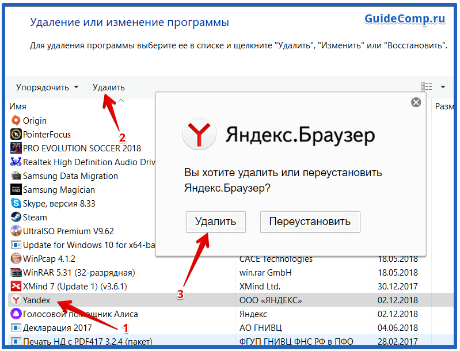Select Голосовой помощник Алиса entry
Screen dimensions: 460x351
click(81, 314)
